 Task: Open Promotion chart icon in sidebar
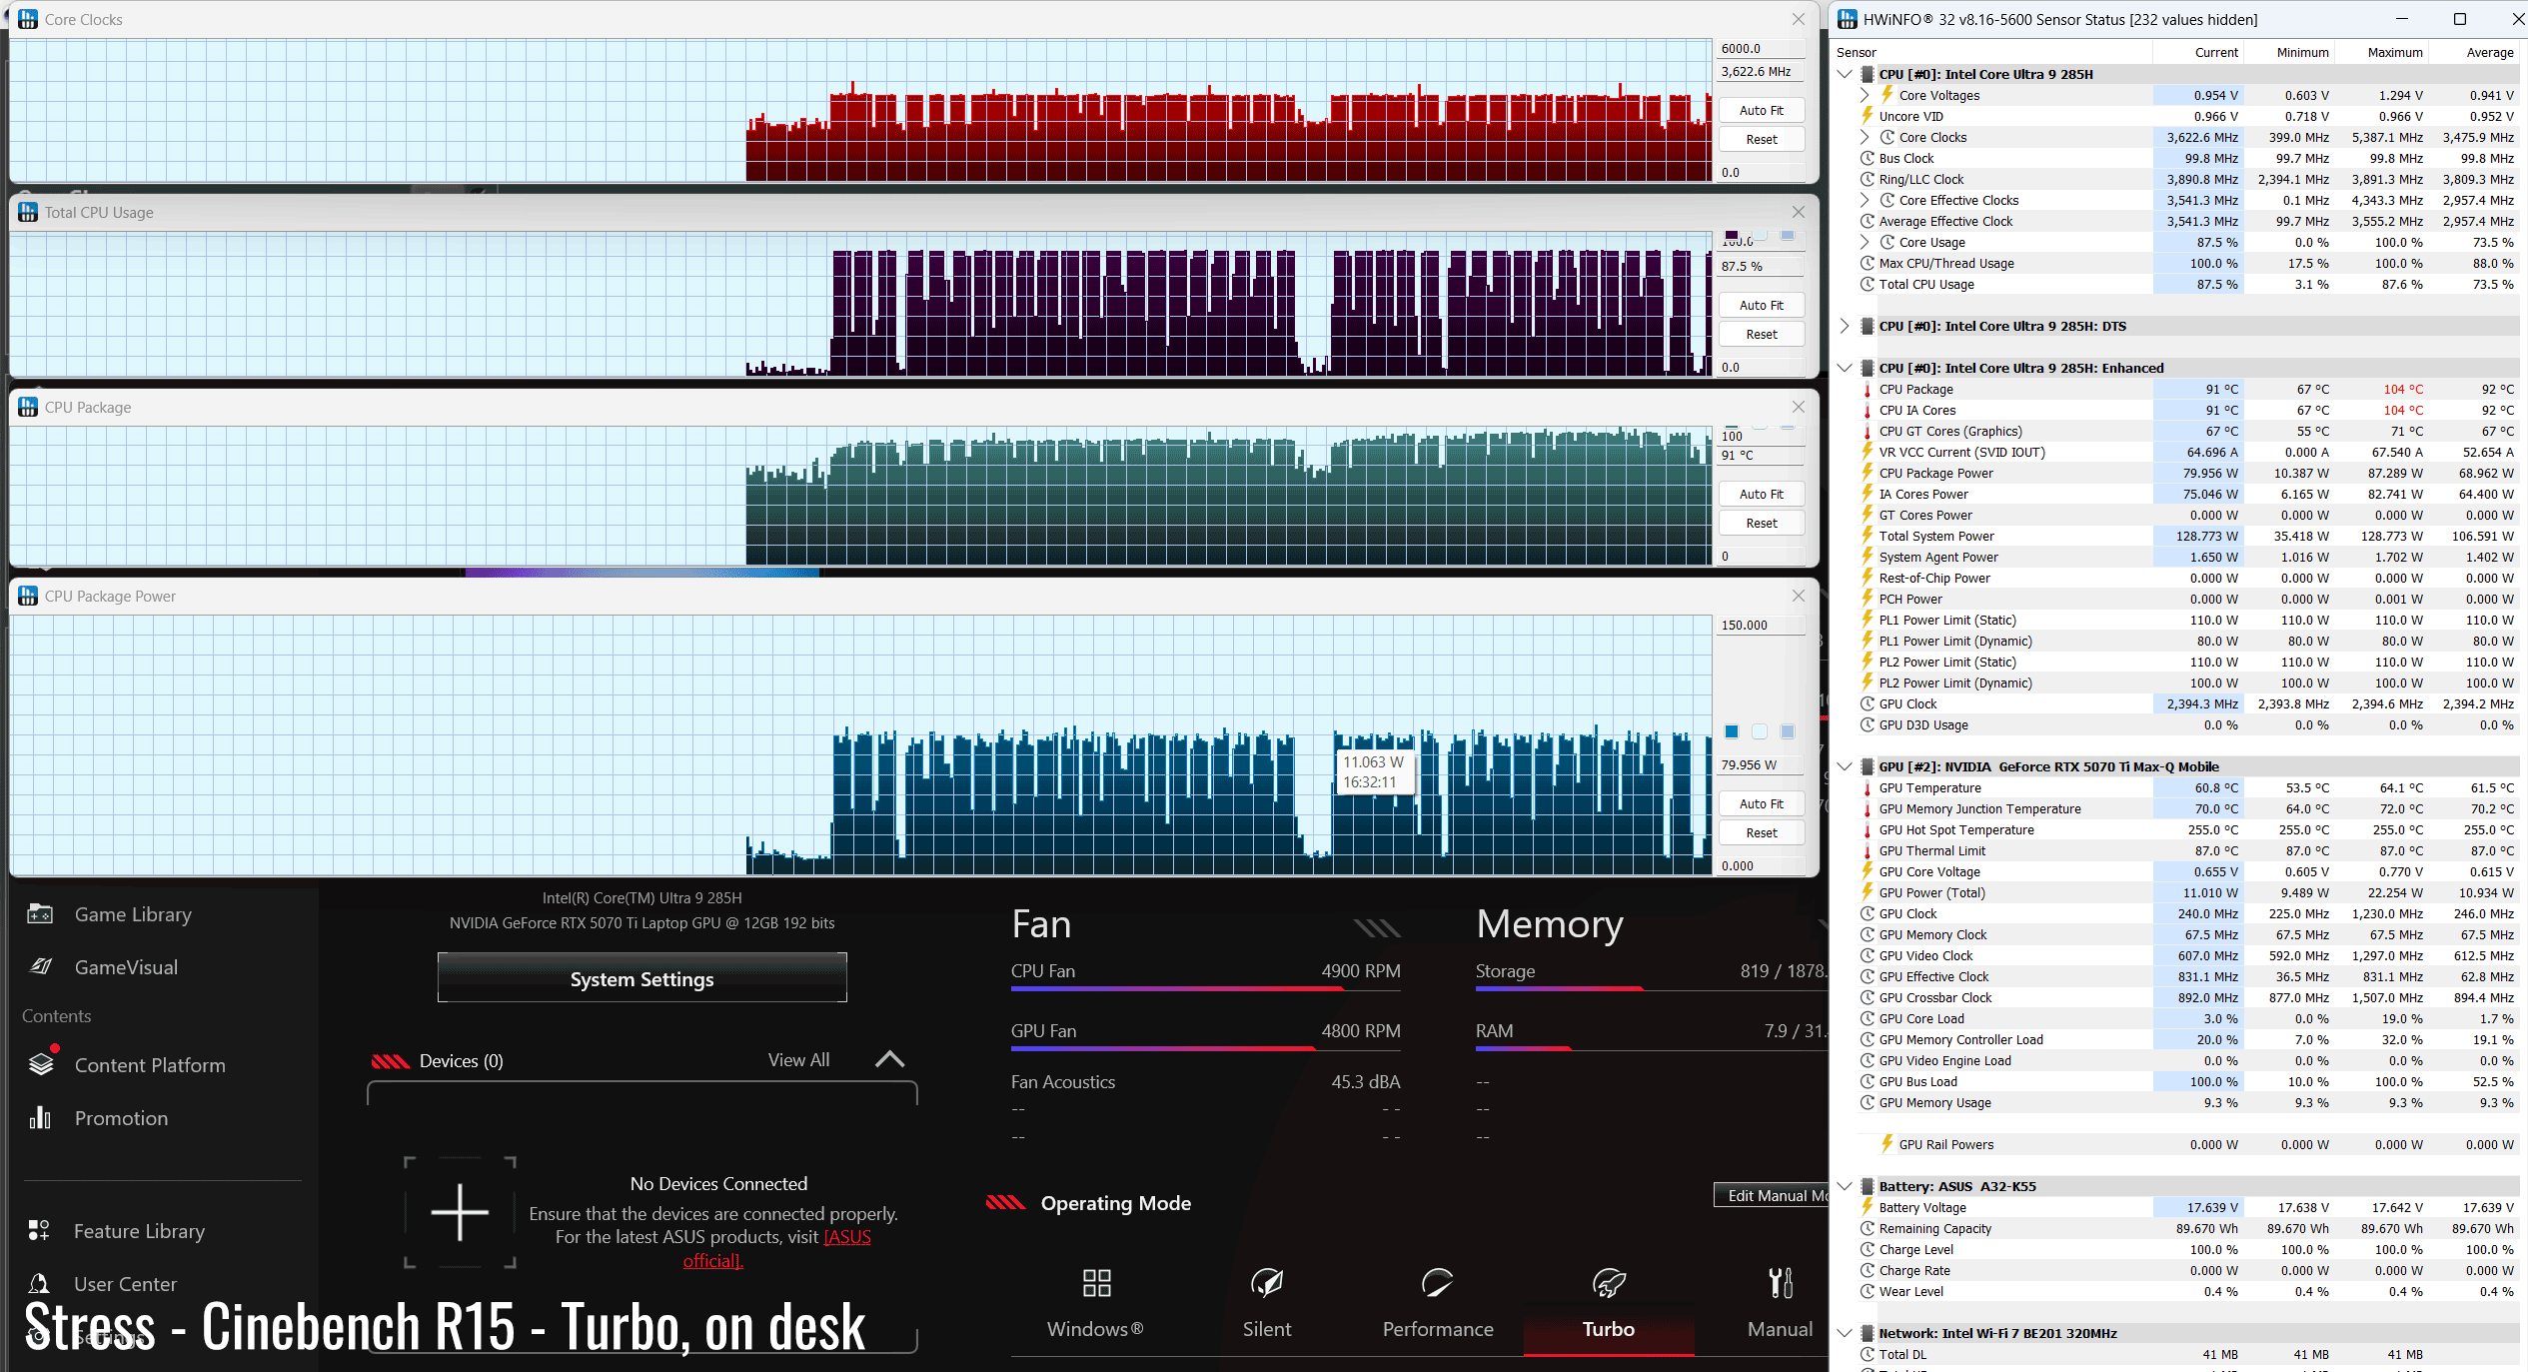pos(40,1117)
